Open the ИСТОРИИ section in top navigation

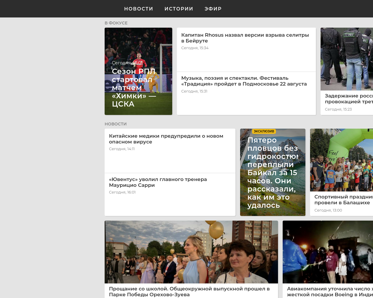(x=179, y=9)
